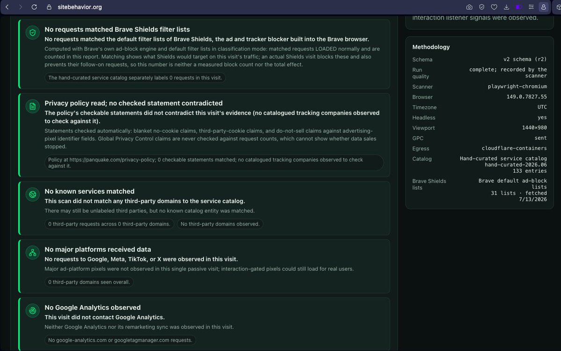Click the browser forward arrow

pyautogui.click(x=21, y=7)
